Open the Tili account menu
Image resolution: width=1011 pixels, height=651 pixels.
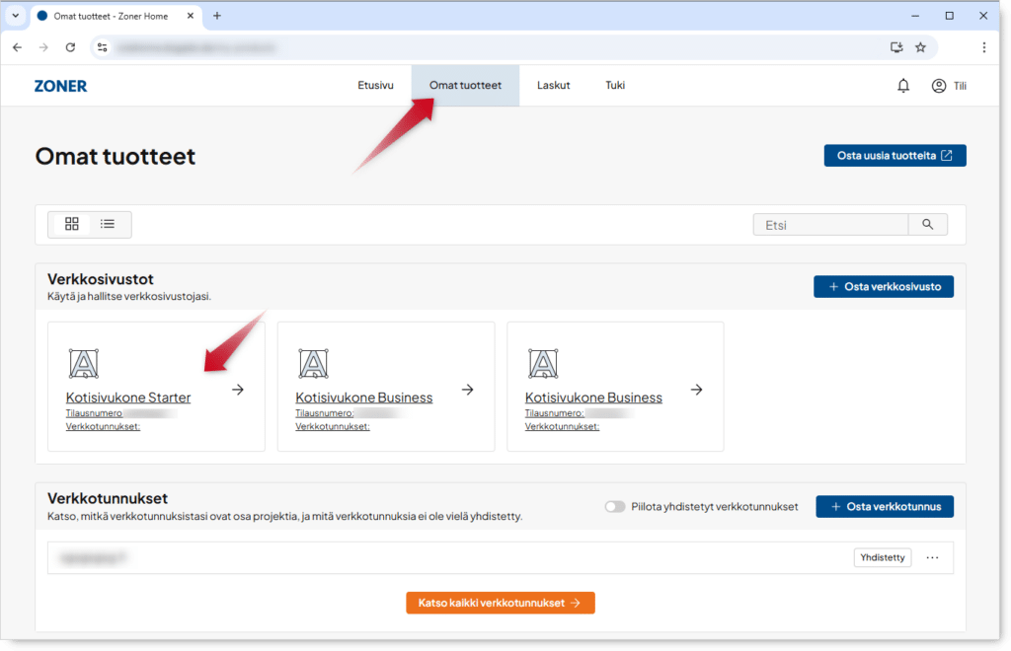949,86
